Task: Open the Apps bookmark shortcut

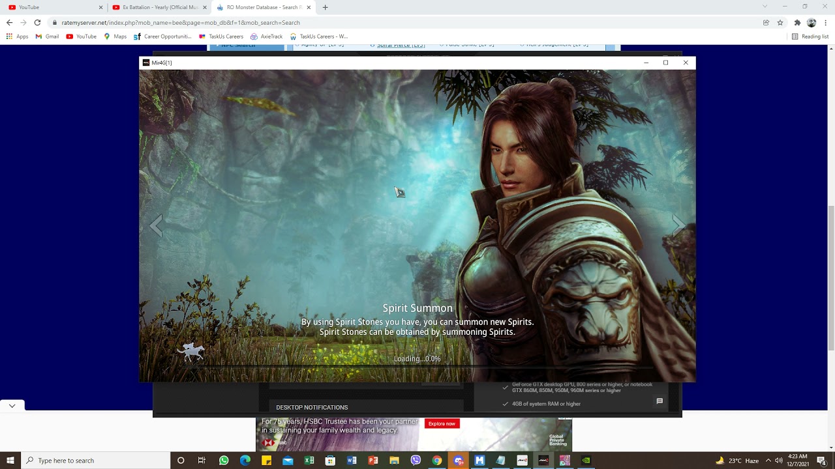Action: point(17,36)
